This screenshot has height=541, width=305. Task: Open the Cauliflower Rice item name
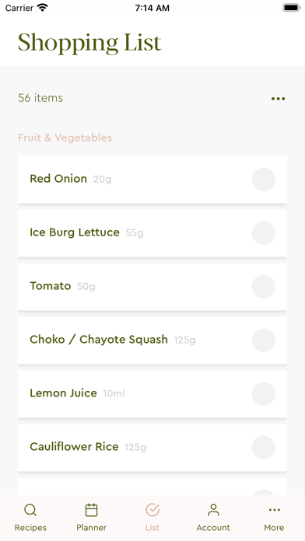point(74,447)
